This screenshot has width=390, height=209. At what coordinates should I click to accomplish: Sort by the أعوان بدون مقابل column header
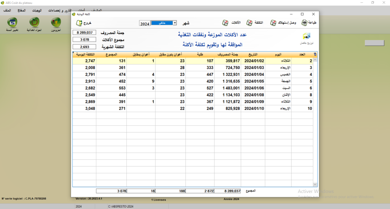point(170,54)
